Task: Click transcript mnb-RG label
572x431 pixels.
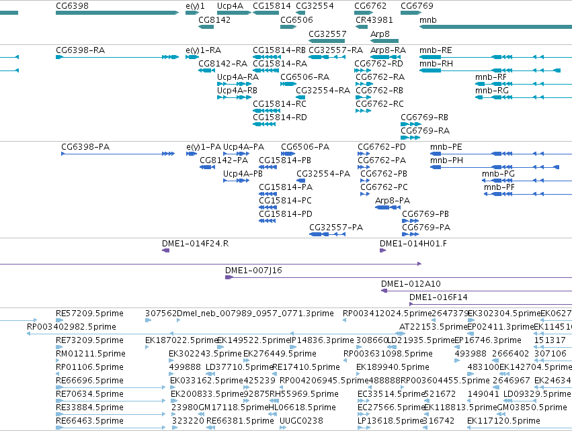Action: click(x=492, y=91)
